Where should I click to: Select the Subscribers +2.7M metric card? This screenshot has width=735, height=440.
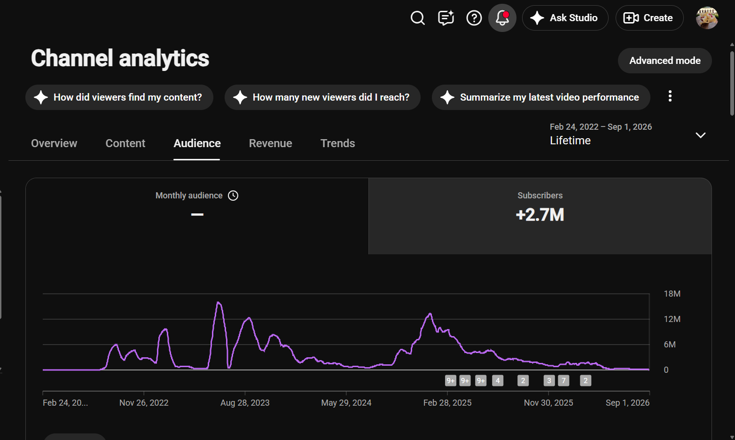[540, 216]
